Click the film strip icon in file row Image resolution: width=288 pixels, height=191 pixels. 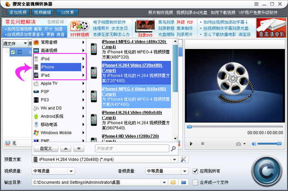click(20, 52)
